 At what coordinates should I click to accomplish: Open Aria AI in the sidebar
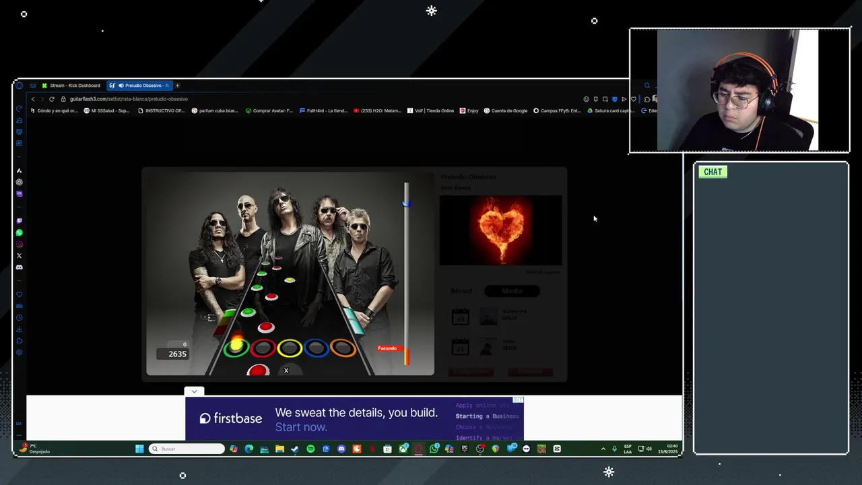19,170
